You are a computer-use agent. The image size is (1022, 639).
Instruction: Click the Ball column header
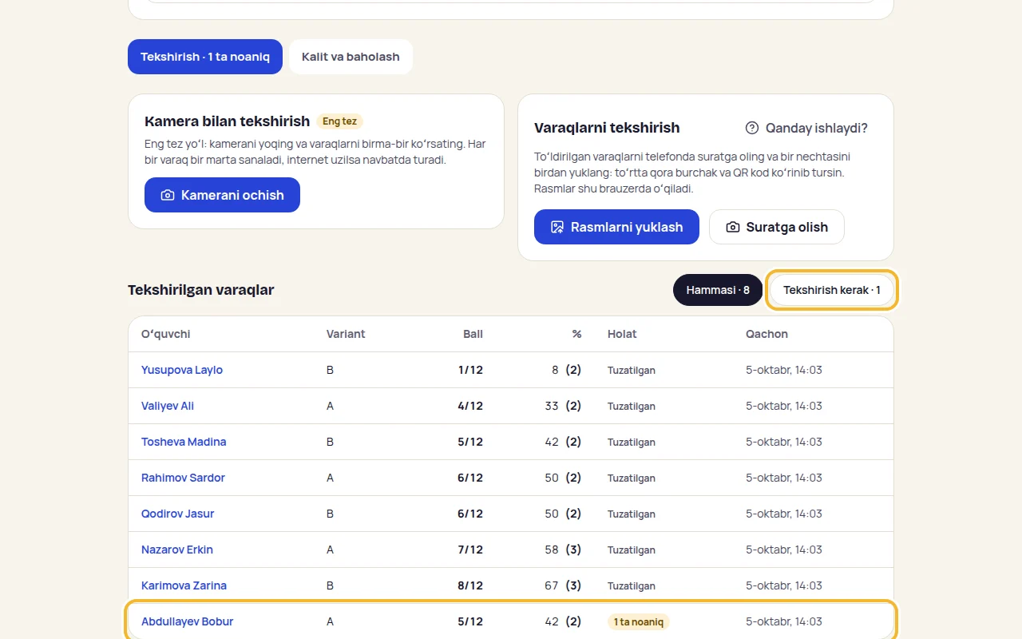pyautogui.click(x=473, y=334)
